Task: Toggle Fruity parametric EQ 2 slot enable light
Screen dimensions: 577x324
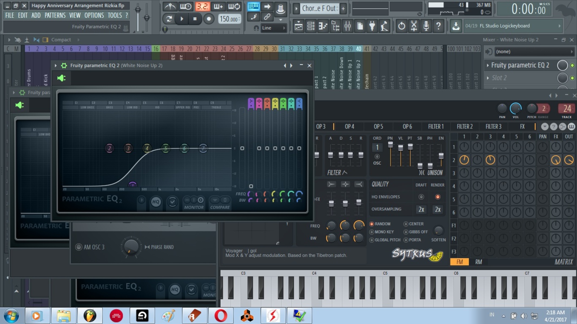Action: [x=572, y=65]
